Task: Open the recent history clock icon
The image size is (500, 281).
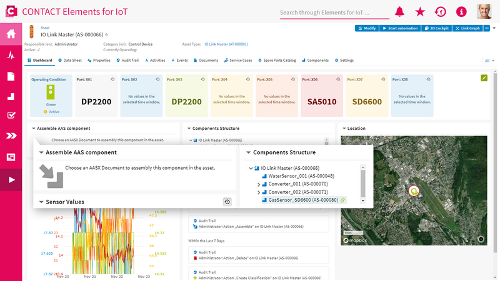Action: coord(441,12)
